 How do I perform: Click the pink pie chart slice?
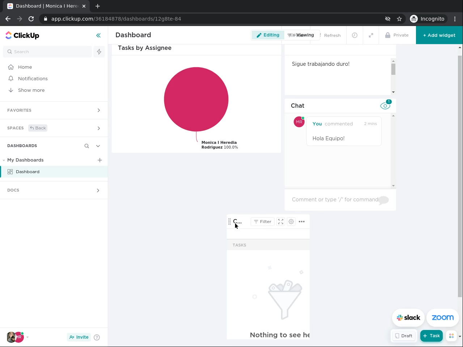click(196, 99)
